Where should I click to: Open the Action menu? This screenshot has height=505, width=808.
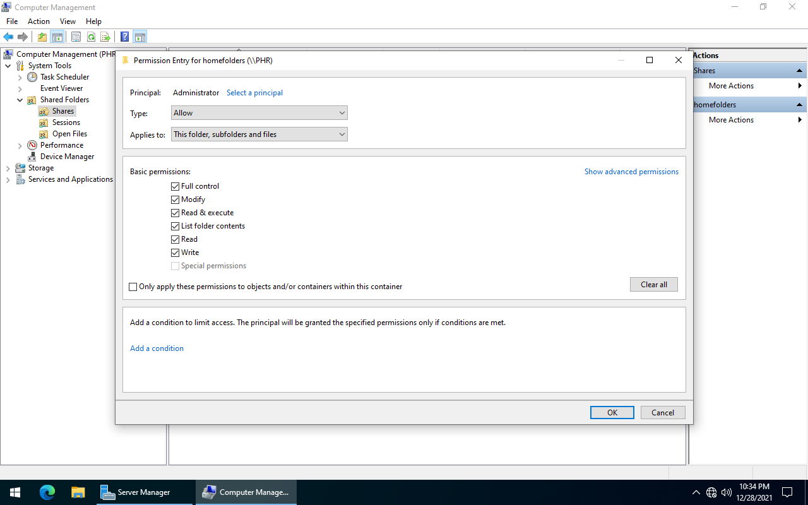pyautogui.click(x=39, y=21)
